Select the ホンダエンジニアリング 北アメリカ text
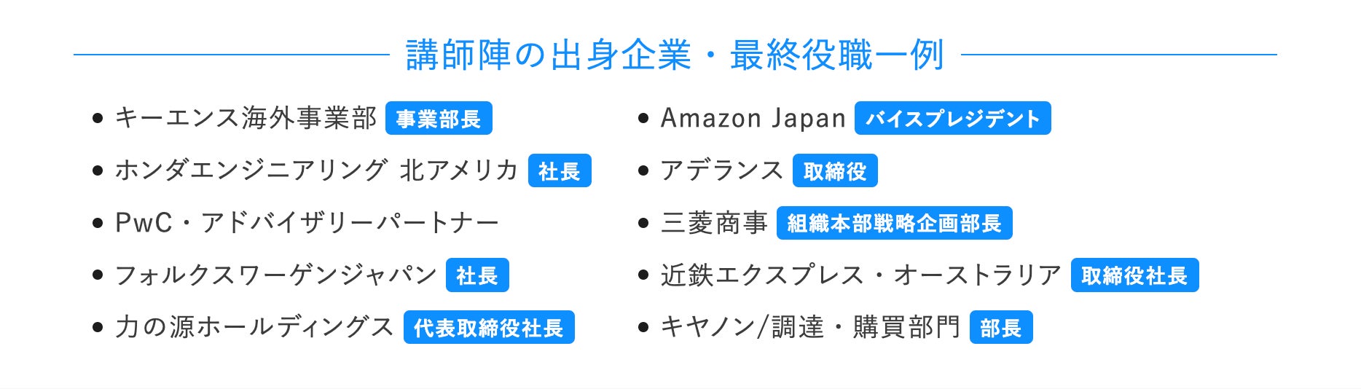 tap(316, 170)
